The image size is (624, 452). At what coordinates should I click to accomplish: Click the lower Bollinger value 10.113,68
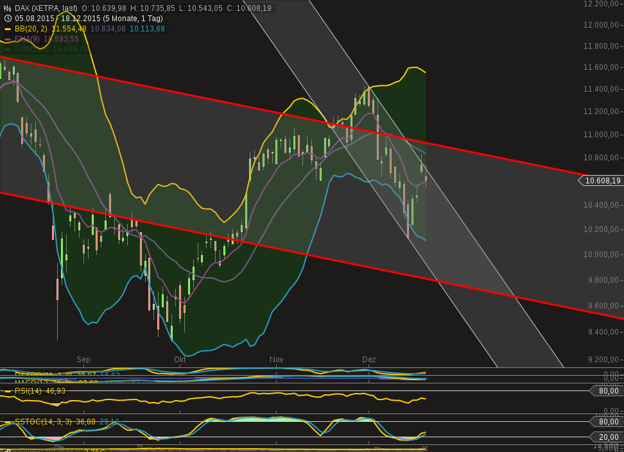pos(147,29)
